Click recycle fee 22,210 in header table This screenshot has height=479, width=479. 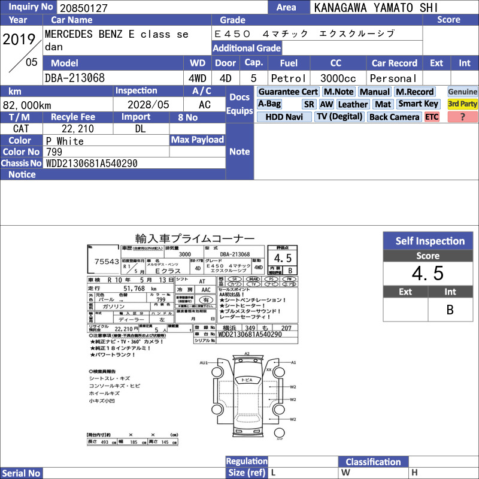(x=78, y=129)
